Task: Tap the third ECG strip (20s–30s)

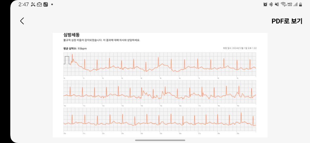Action: (160, 120)
